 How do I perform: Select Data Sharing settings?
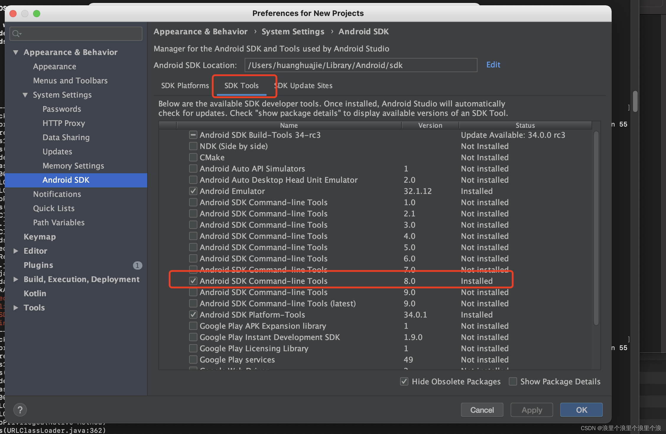66,137
